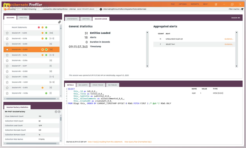The image size is (246, 148).
Task: Open Guidance link for Unbounded result set
Action: pos(229,39)
